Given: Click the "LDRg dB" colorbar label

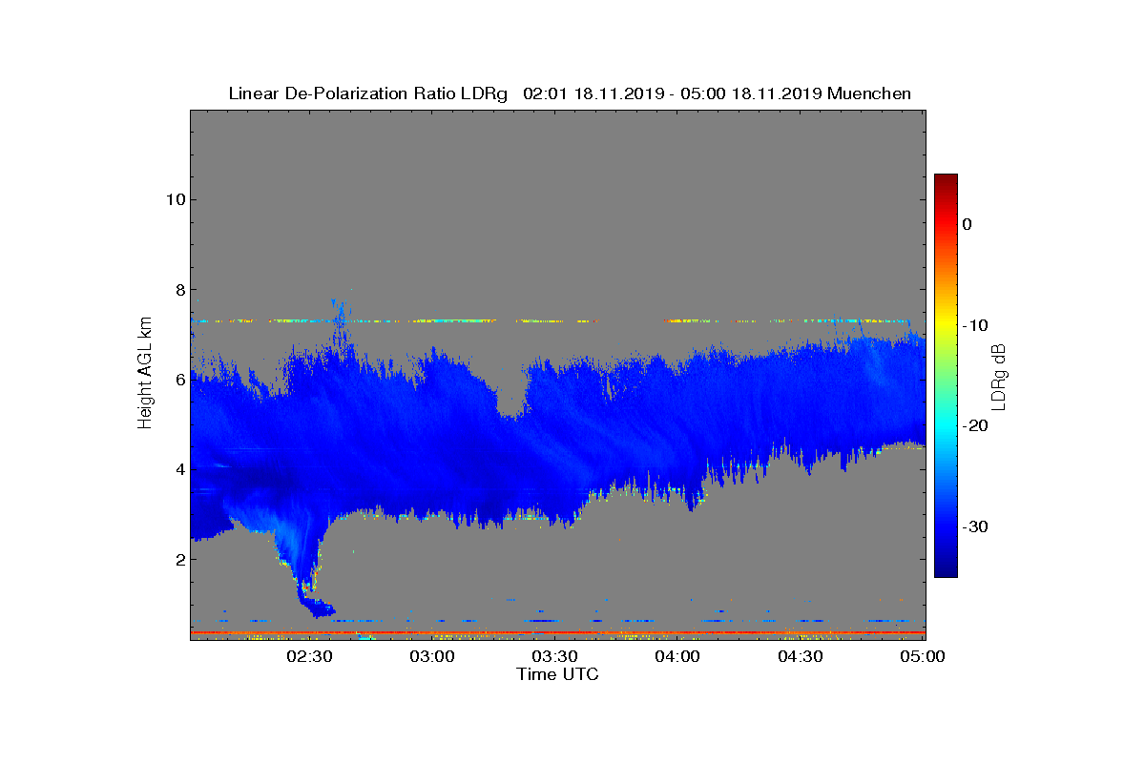Looking at the screenshot, I should click(1000, 376).
